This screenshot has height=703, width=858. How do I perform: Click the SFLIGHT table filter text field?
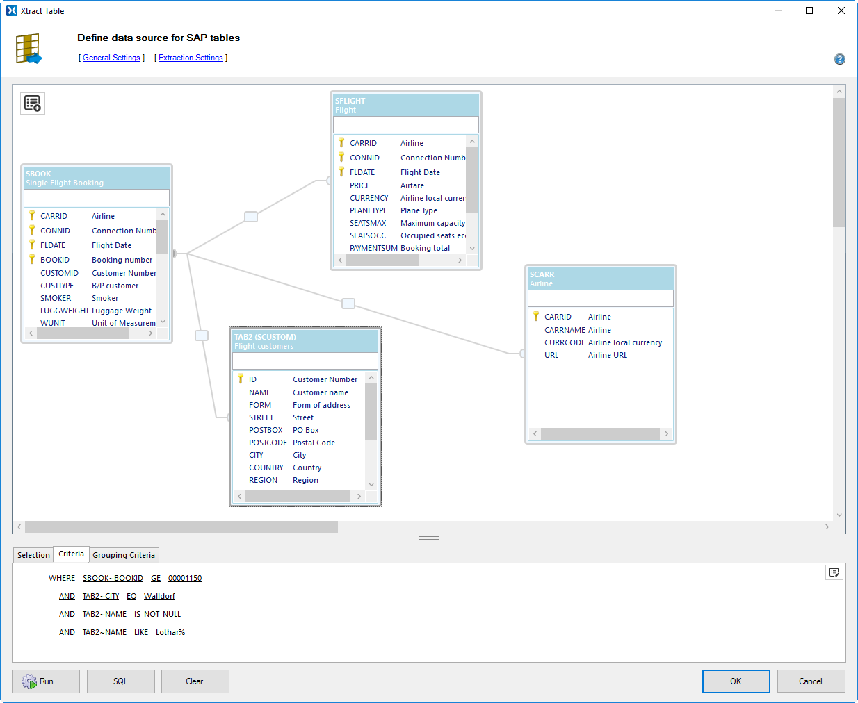(405, 124)
